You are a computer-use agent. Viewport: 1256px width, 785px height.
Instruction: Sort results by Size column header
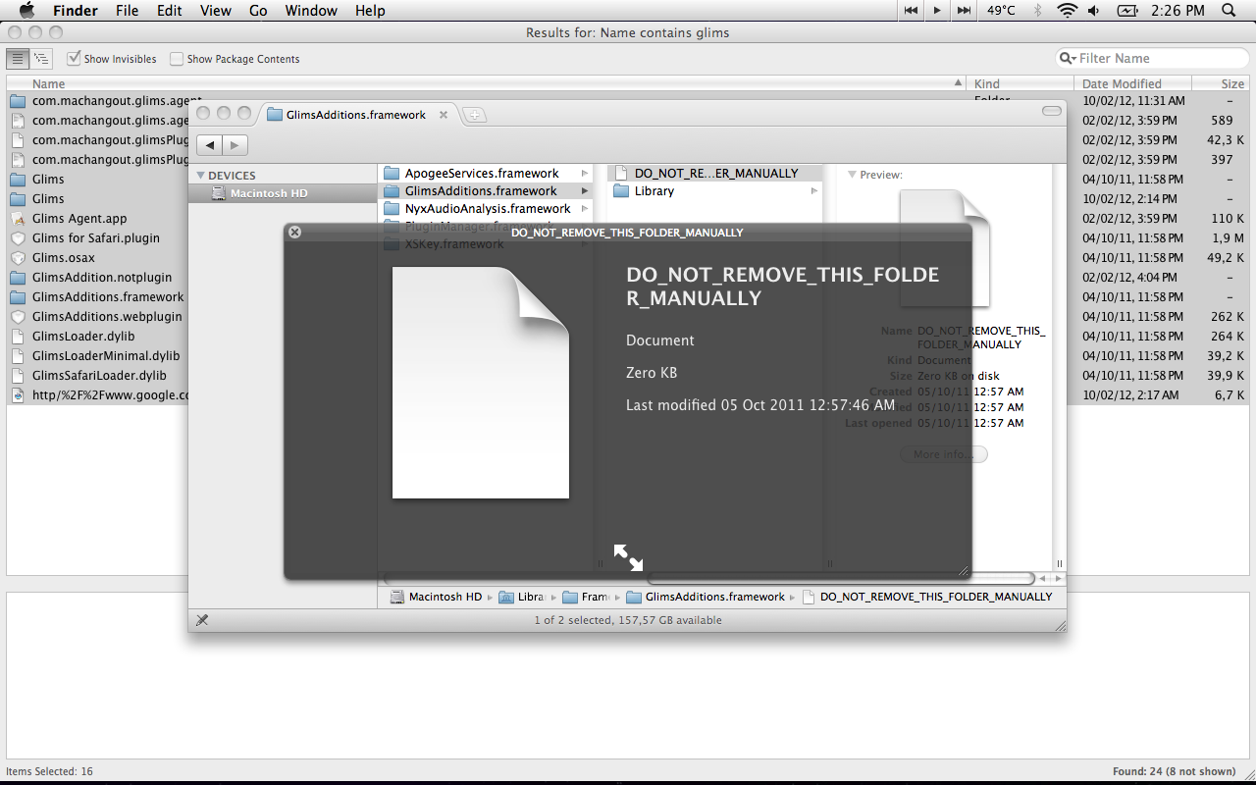pyautogui.click(x=1220, y=83)
